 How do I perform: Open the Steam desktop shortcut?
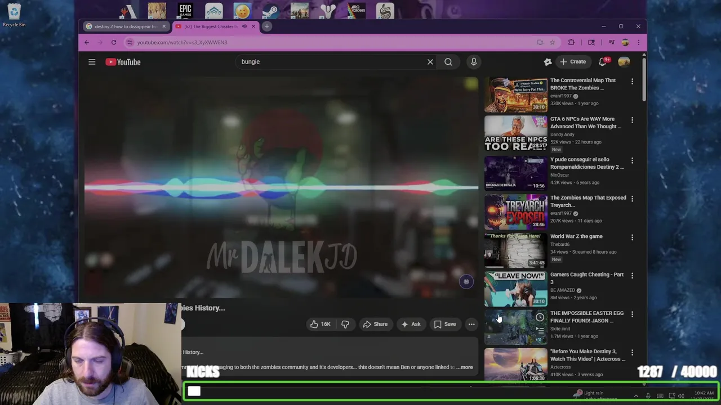point(270,11)
